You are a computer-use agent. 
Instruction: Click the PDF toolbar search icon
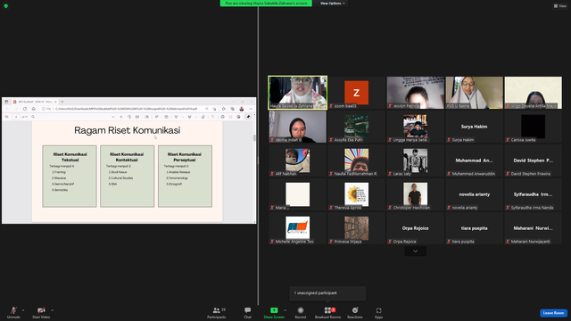pos(33,117)
